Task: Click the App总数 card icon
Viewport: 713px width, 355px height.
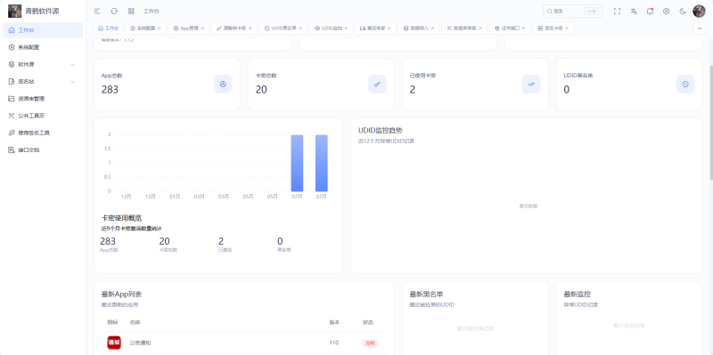Action: tap(223, 84)
